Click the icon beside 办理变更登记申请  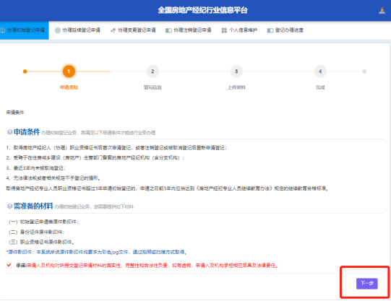point(113,30)
